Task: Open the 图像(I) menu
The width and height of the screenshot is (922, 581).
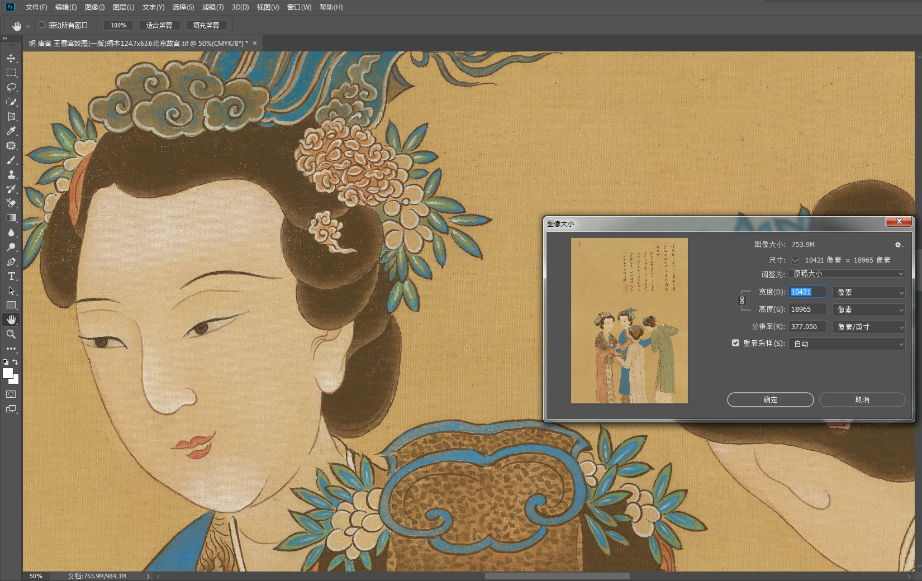Action: (95, 7)
